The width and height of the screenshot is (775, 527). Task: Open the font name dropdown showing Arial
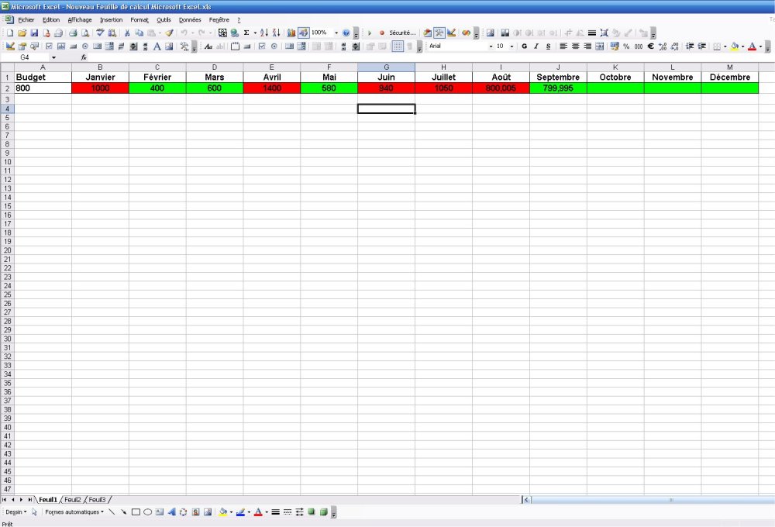(x=457, y=46)
